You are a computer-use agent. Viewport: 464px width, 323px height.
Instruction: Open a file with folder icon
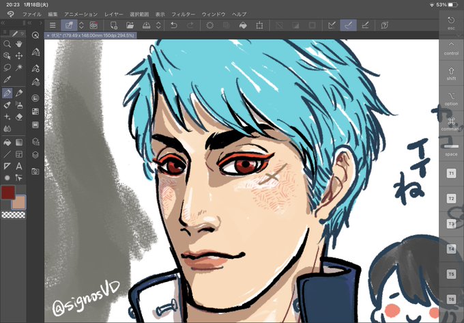tap(130, 25)
